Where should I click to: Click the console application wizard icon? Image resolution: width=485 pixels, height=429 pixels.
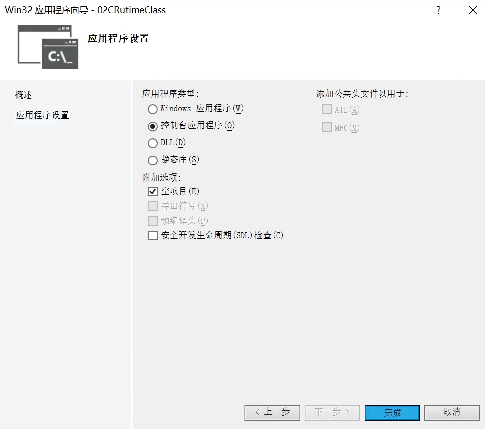click(48, 47)
